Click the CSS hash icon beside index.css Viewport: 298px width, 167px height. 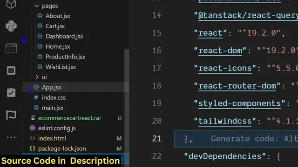point(36,97)
